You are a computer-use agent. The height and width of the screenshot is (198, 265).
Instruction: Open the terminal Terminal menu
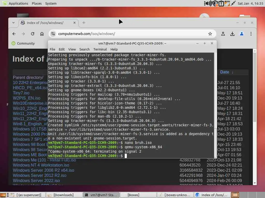pyautogui.click(x=100, y=49)
